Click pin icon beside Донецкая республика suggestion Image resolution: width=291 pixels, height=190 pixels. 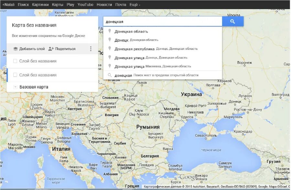click(110, 48)
